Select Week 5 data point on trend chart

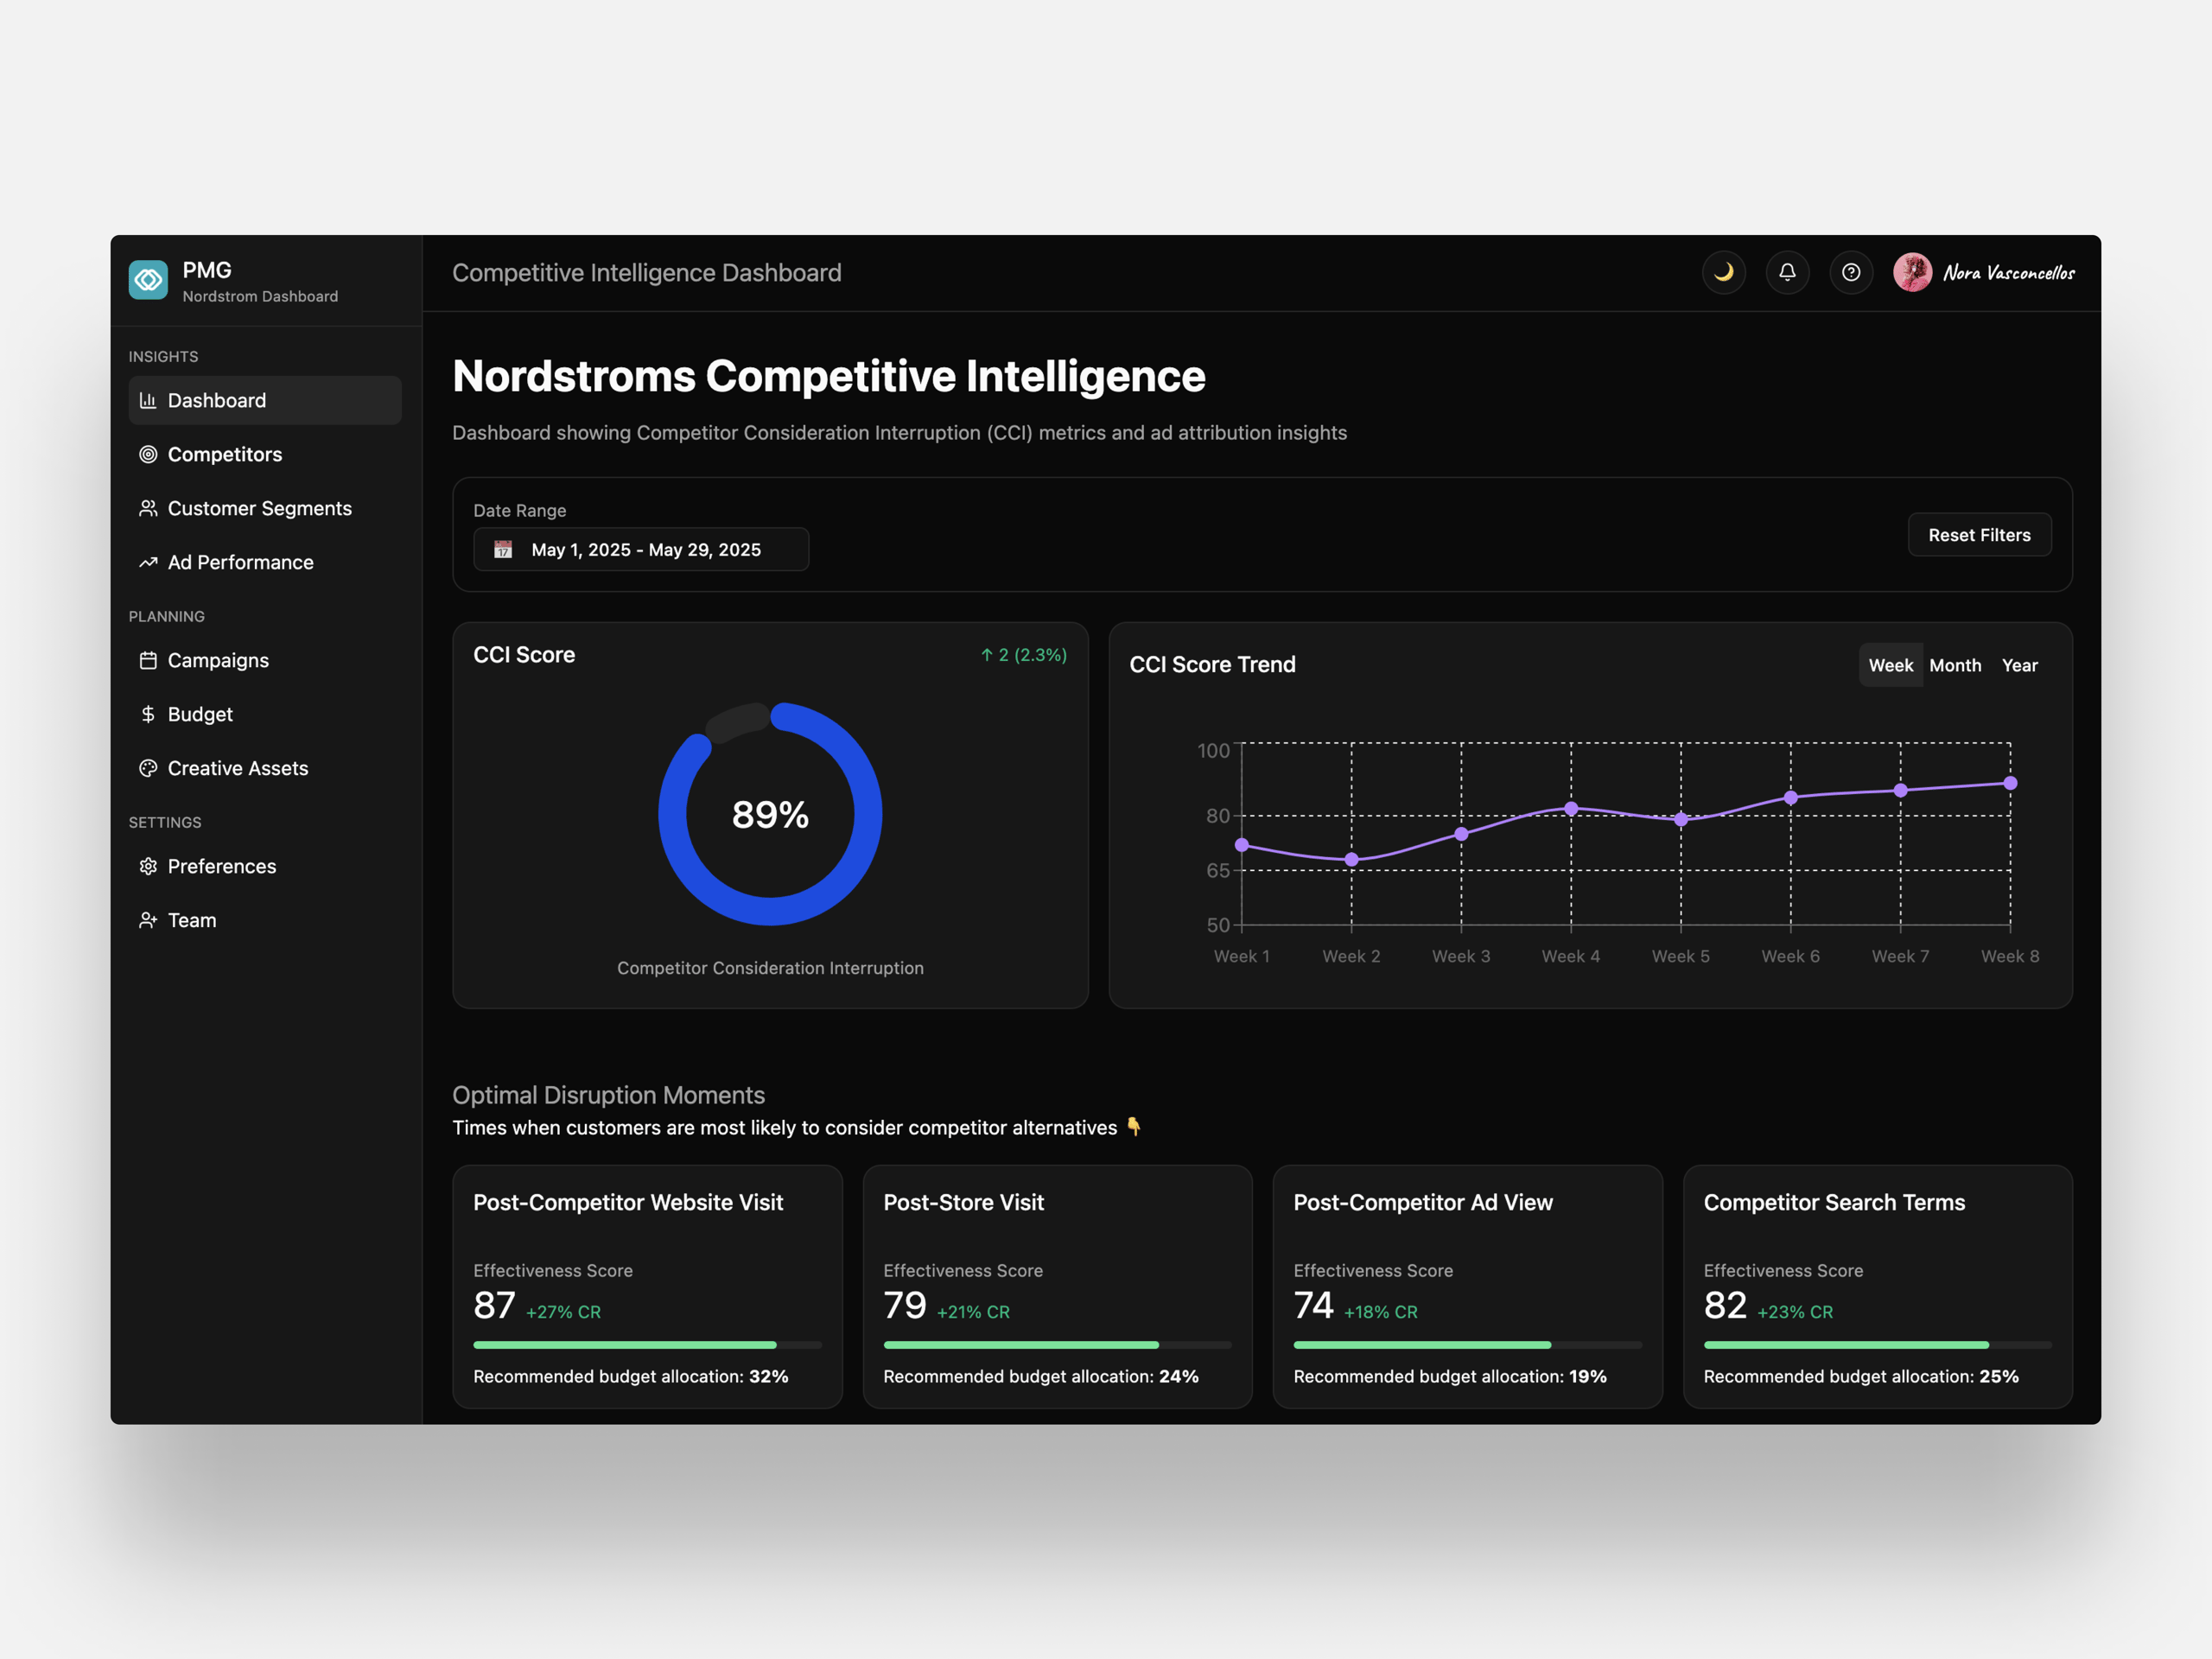click(1681, 819)
